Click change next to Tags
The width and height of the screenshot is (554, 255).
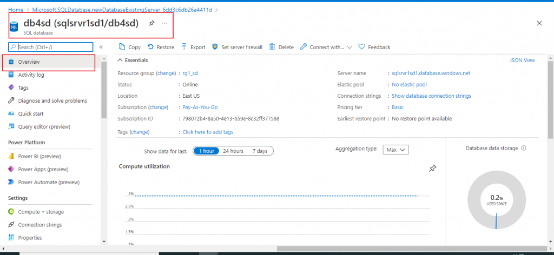140,132
